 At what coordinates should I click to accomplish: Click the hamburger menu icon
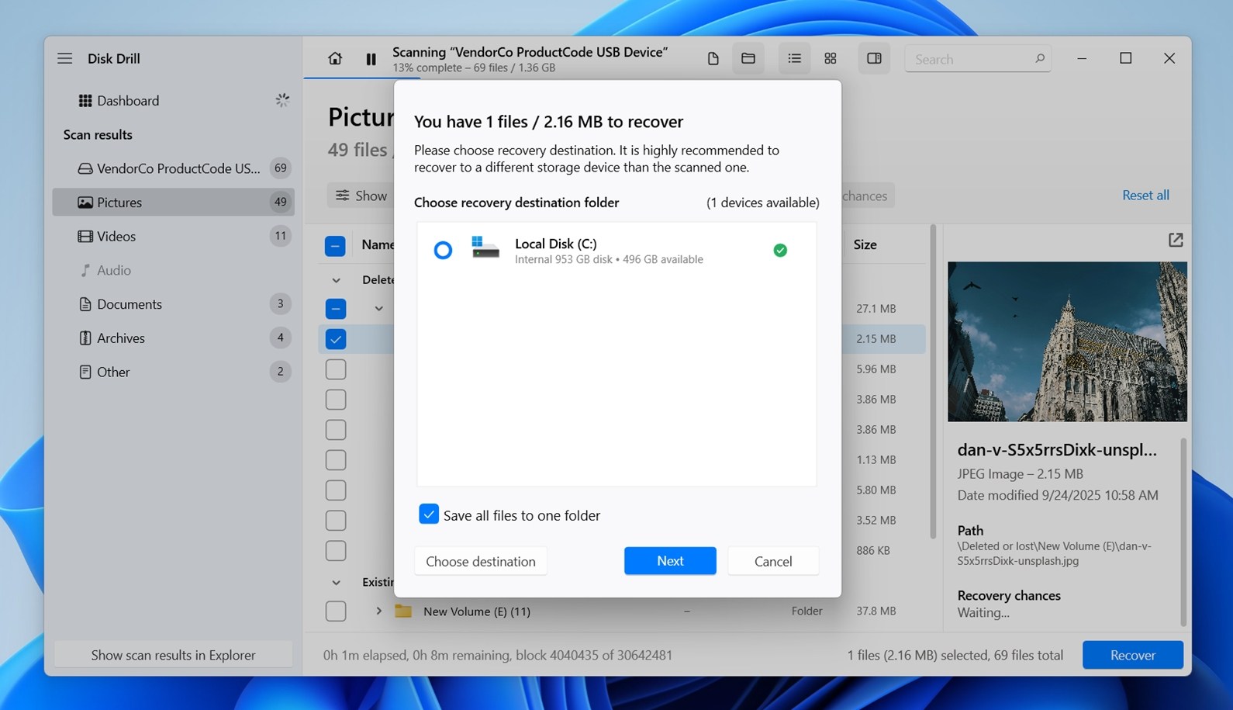pos(64,58)
